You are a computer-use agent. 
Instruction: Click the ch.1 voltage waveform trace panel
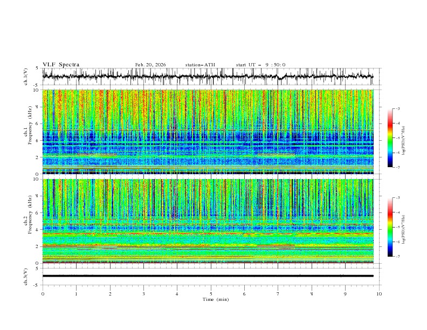point(212,77)
